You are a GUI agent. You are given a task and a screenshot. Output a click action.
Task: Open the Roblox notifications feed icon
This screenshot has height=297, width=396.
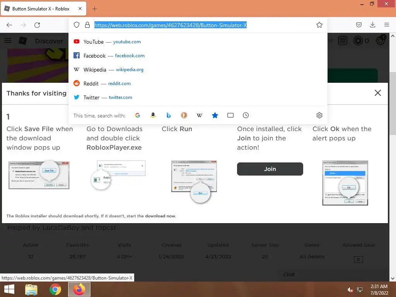343,41
